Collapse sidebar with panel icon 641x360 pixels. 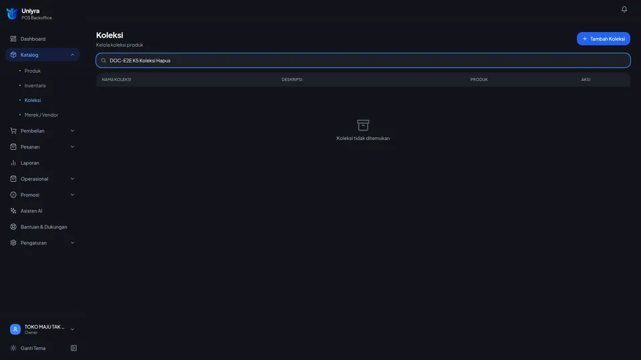[x=73, y=348]
